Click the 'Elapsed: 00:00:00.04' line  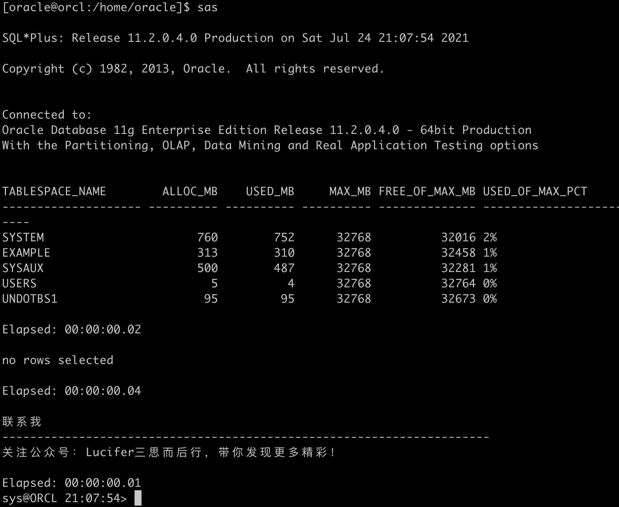point(71,391)
